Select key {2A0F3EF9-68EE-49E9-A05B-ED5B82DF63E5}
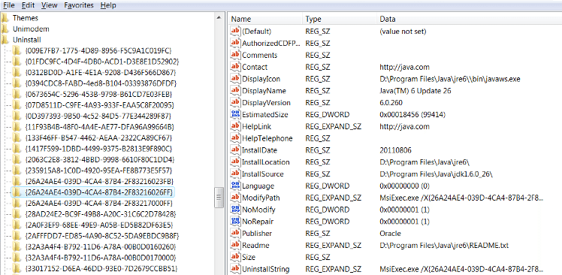 [100, 225]
